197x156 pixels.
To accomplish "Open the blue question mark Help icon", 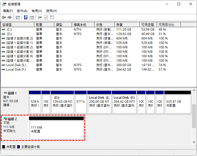I will pos(26,17).
